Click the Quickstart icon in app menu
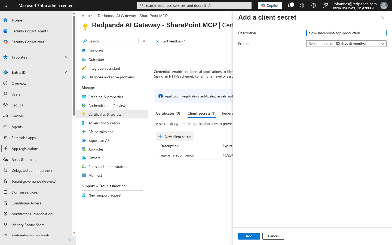Viewport: 392px width, 245px height. [84, 60]
